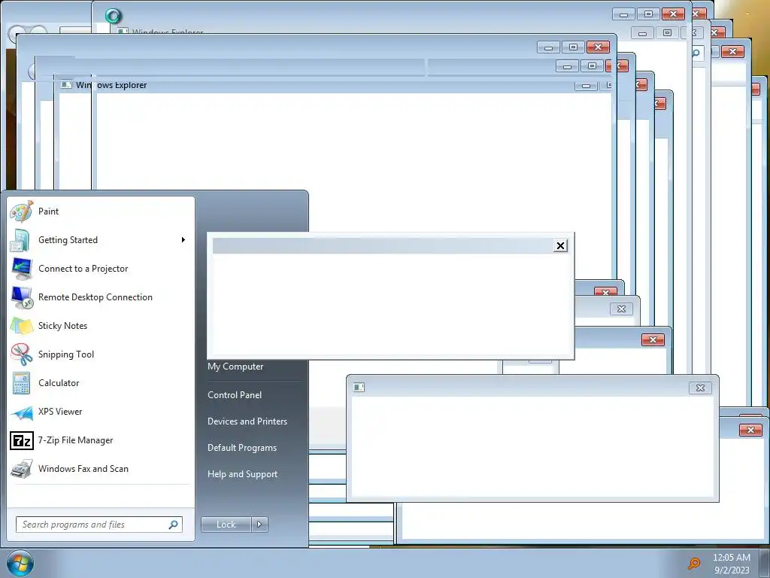Expand the Getting Started submenu arrow
The height and width of the screenshot is (578, 770).
[x=183, y=240]
